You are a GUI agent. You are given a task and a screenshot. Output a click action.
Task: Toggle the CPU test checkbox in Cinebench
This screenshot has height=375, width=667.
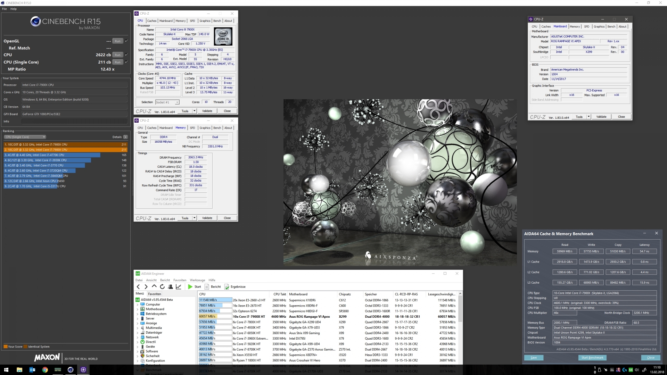[x=126, y=55]
